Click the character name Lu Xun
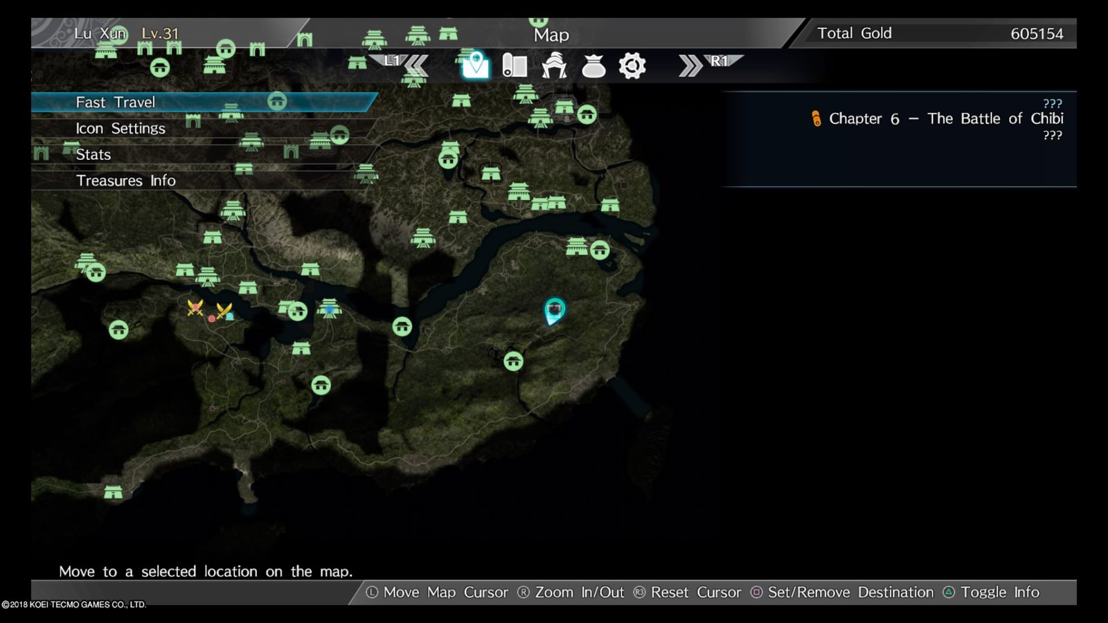1108x623 pixels. click(100, 33)
